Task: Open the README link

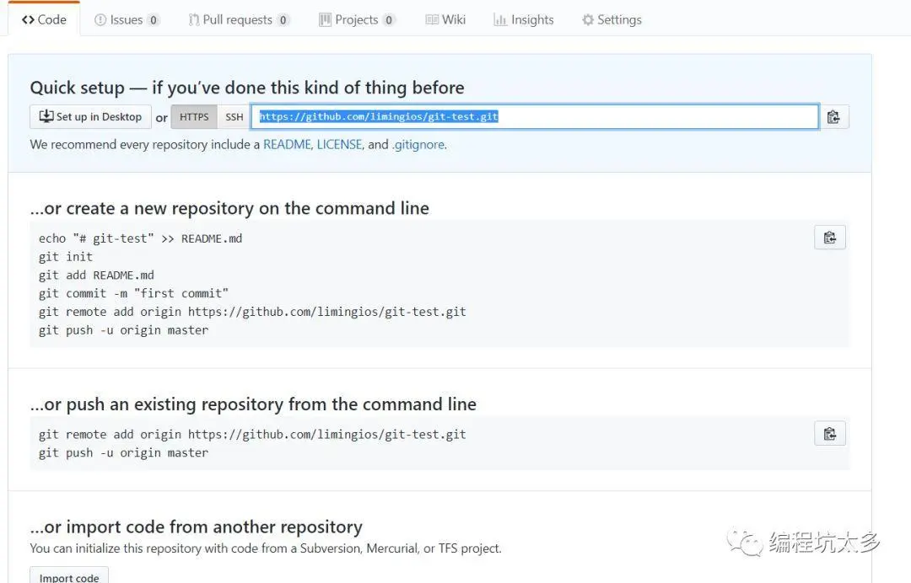Action: click(x=287, y=144)
